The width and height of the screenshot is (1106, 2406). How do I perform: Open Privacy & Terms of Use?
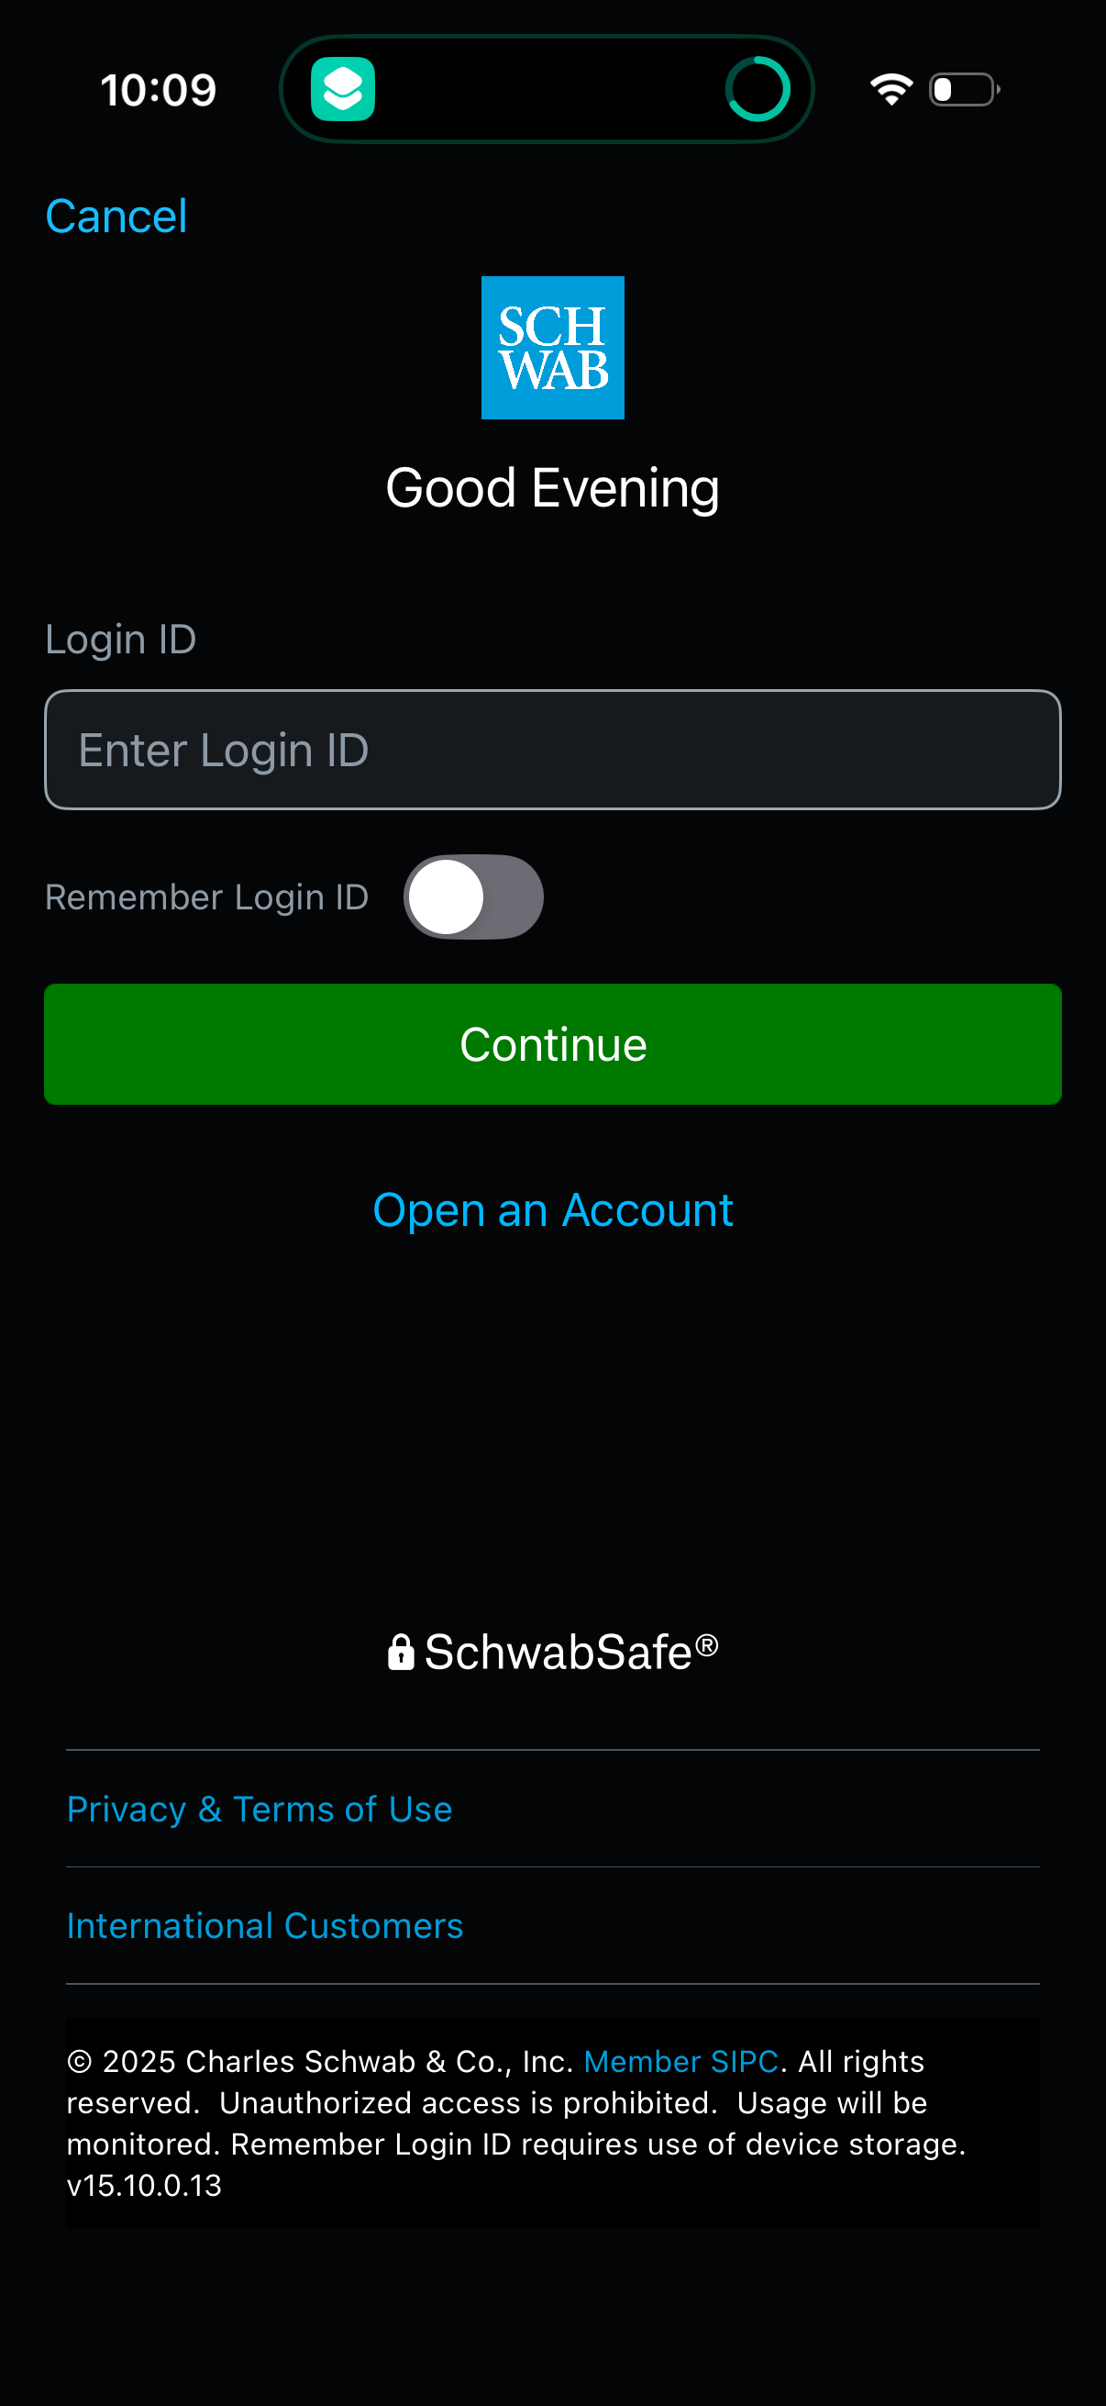[x=260, y=1808]
